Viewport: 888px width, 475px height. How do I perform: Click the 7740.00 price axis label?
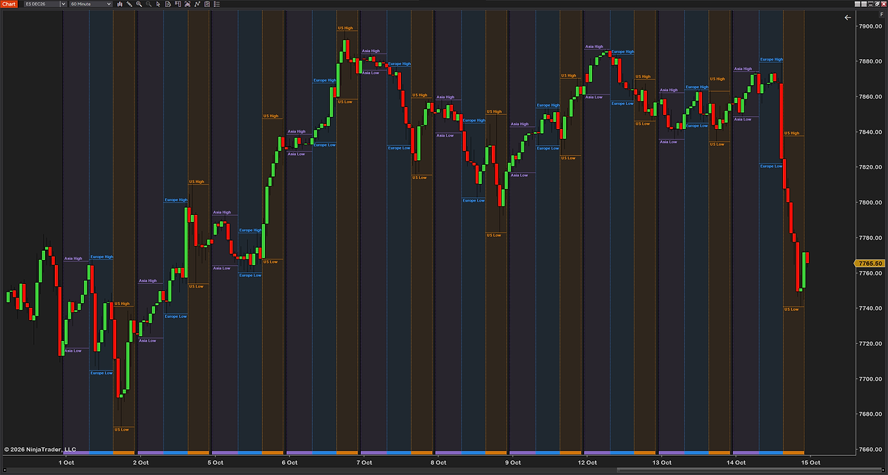pos(869,308)
